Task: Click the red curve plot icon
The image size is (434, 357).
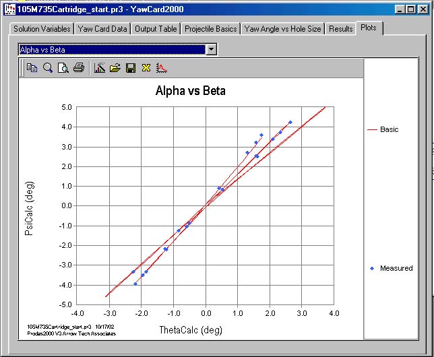Action: pyautogui.click(x=162, y=67)
